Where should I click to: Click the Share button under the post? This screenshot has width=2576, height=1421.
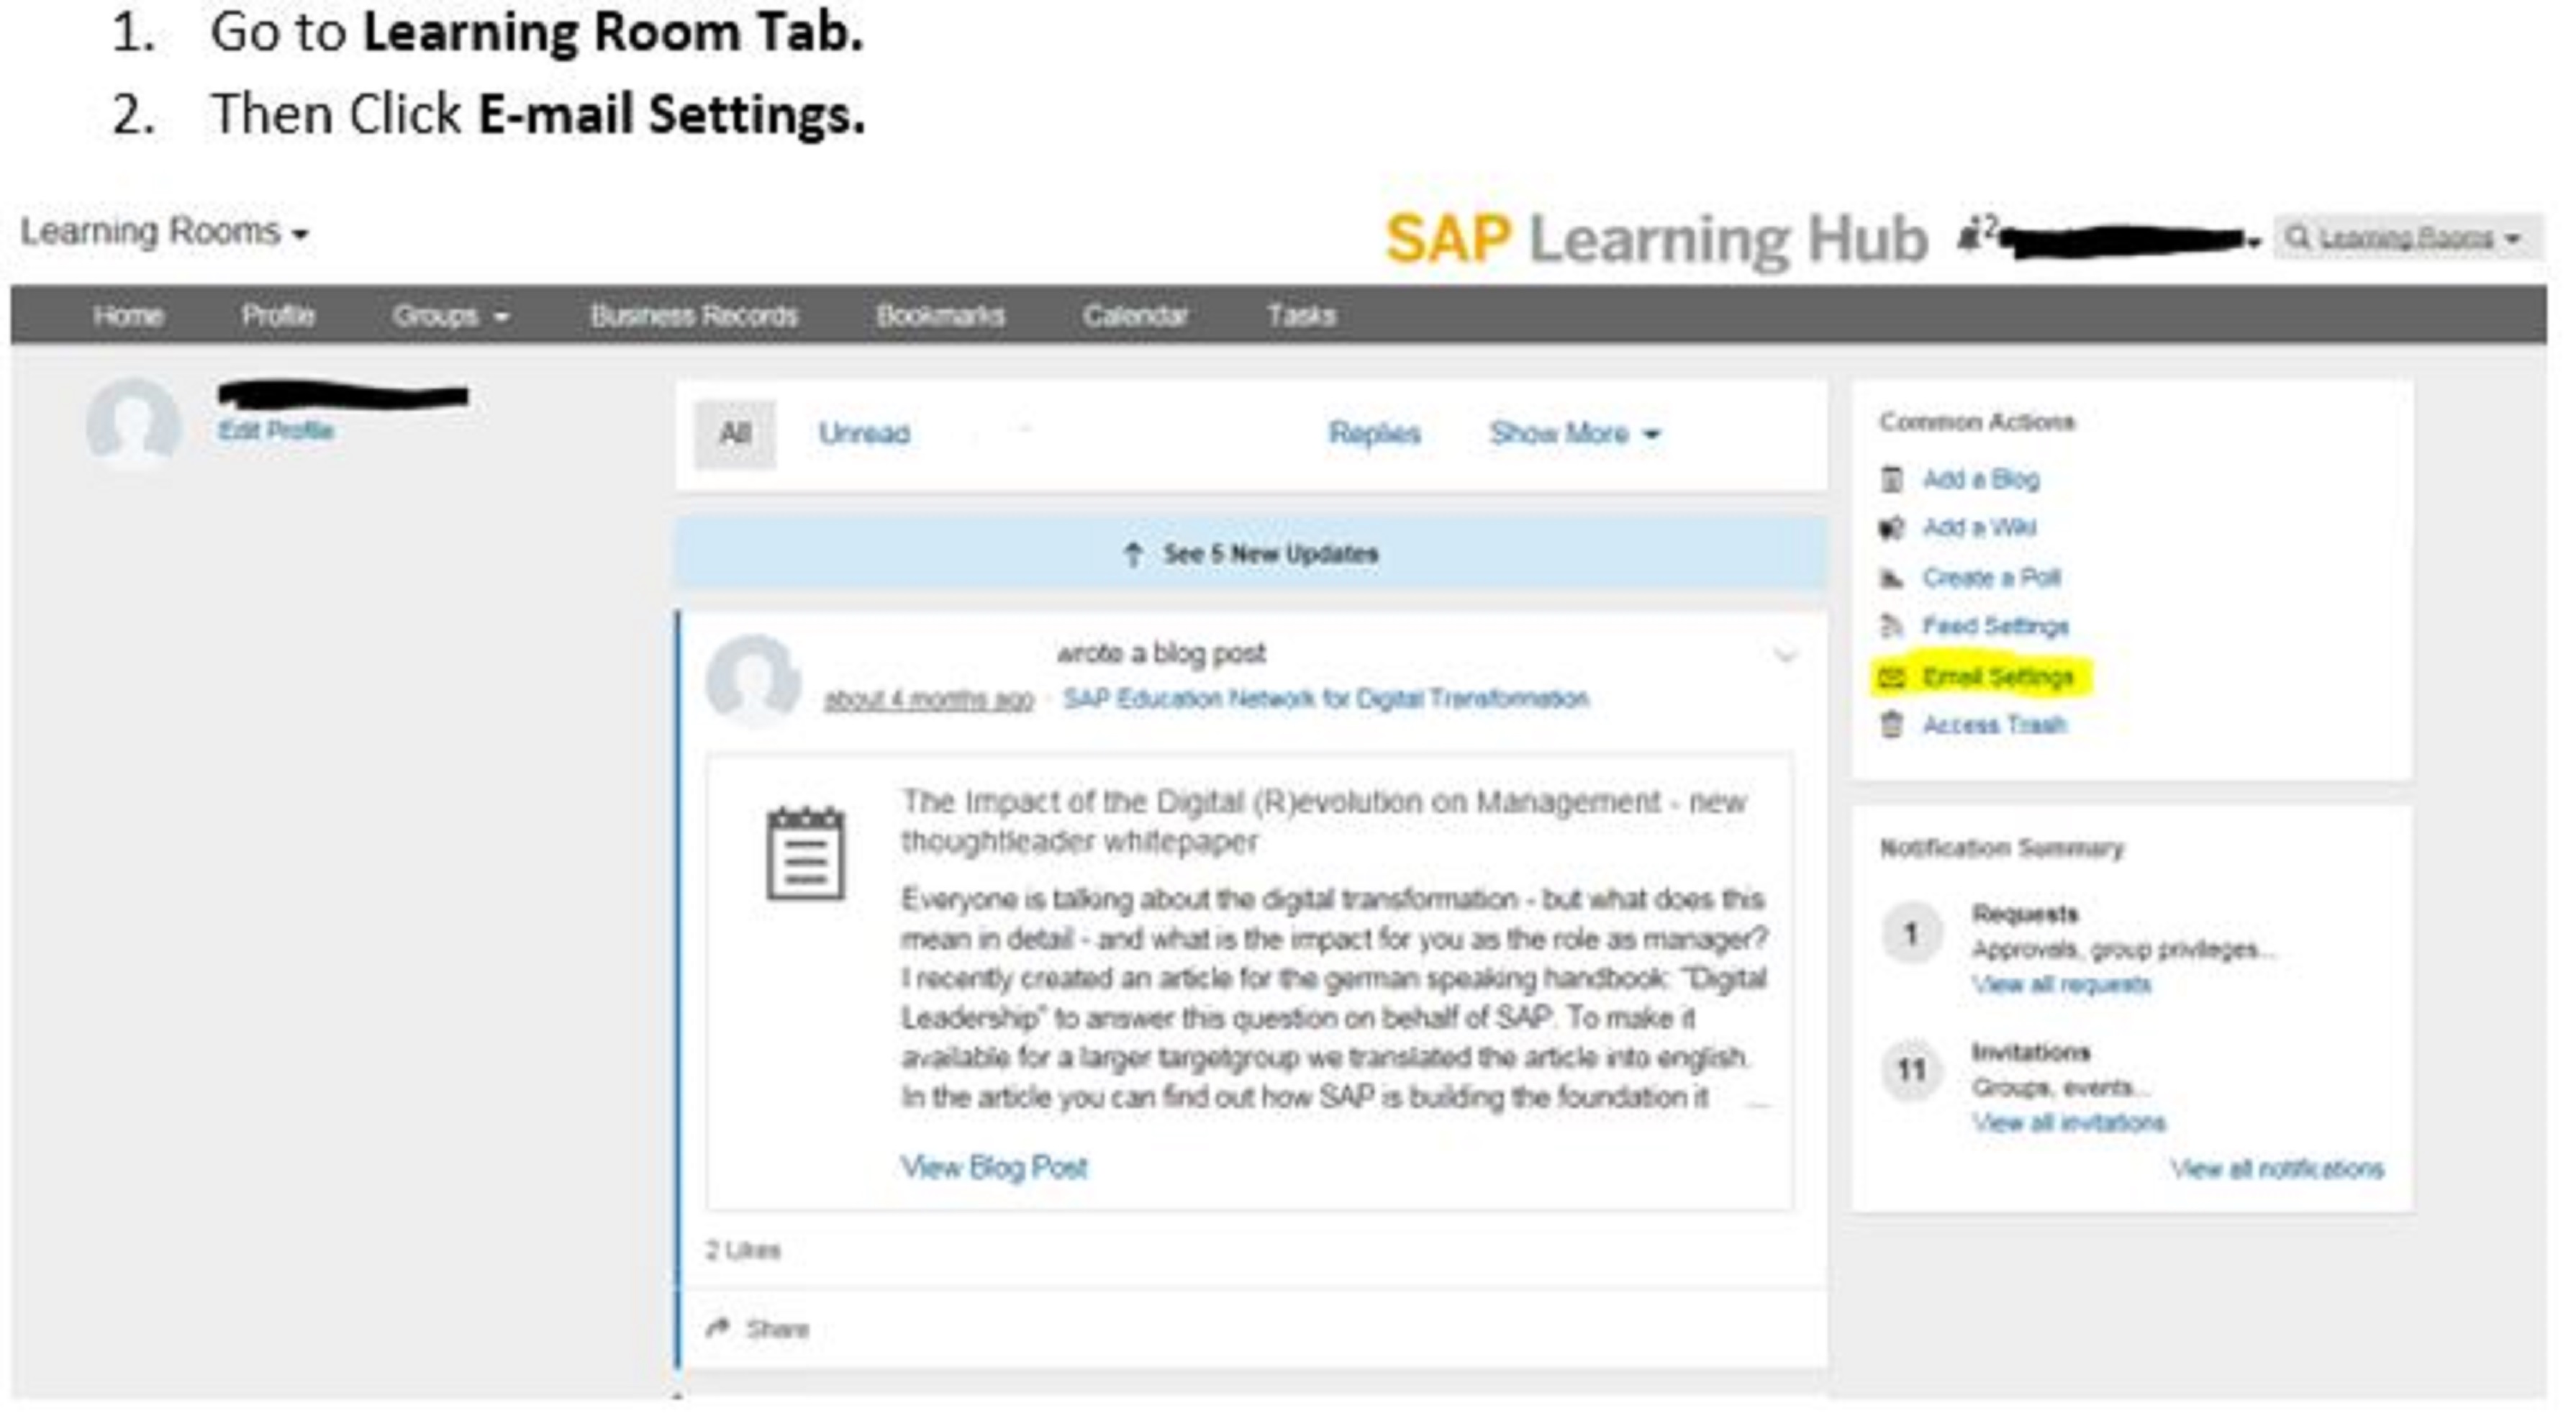point(757,1329)
